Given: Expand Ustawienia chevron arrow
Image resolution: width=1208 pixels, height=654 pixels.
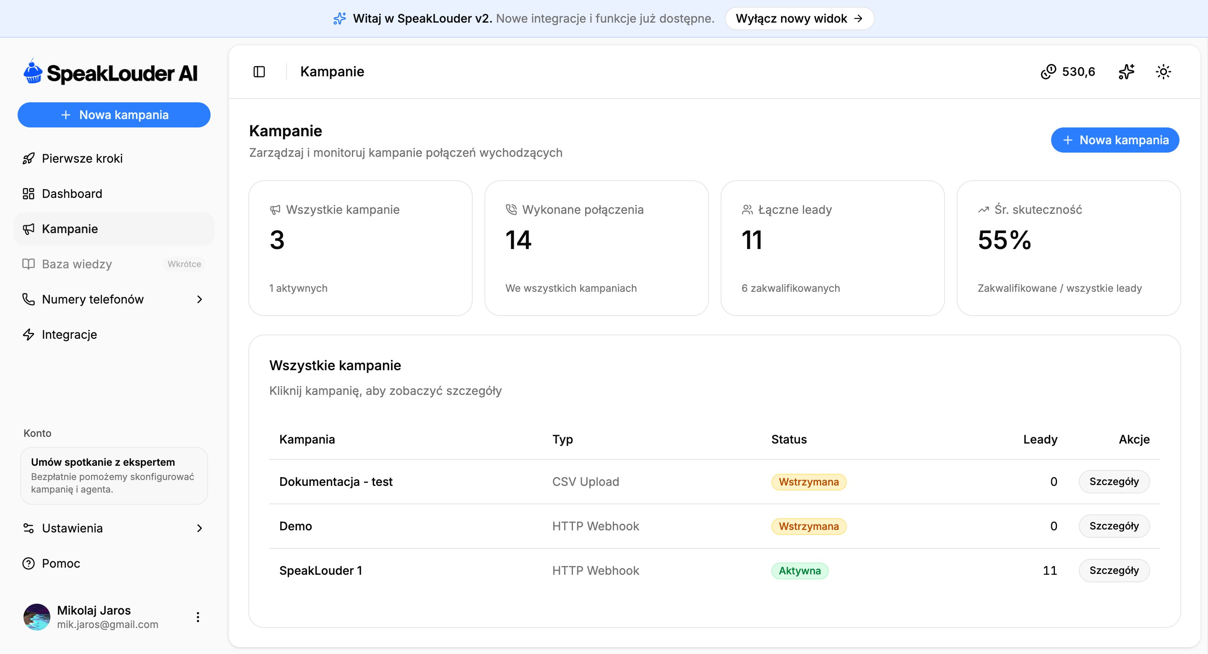Looking at the screenshot, I should pyautogui.click(x=200, y=528).
